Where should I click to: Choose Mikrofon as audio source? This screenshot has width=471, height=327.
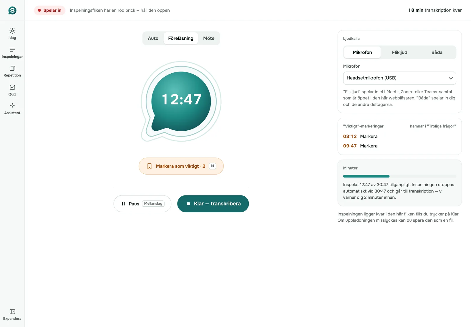click(x=362, y=52)
